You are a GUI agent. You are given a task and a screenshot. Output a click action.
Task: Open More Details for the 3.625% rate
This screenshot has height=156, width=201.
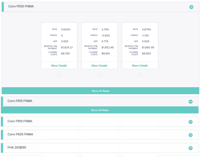click(x=59, y=66)
